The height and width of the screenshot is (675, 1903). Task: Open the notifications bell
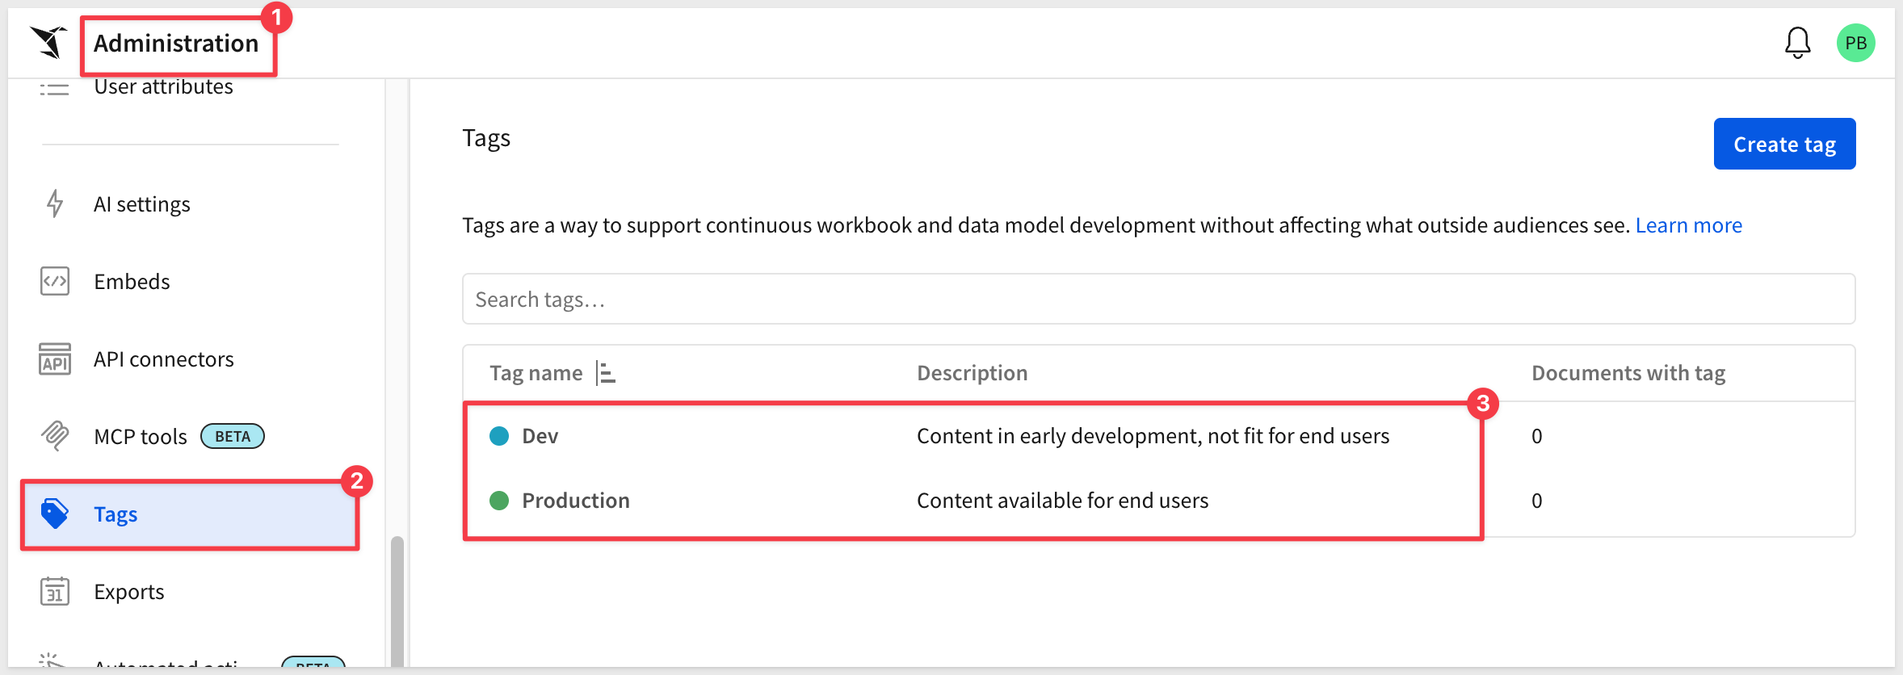point(1797,43)
